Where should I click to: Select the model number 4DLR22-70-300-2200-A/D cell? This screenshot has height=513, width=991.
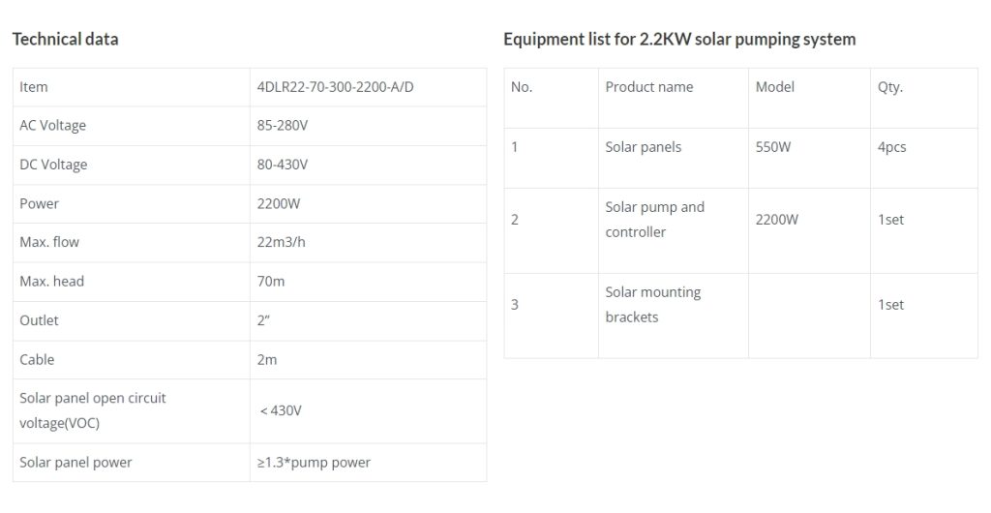[x=368, y=87]
